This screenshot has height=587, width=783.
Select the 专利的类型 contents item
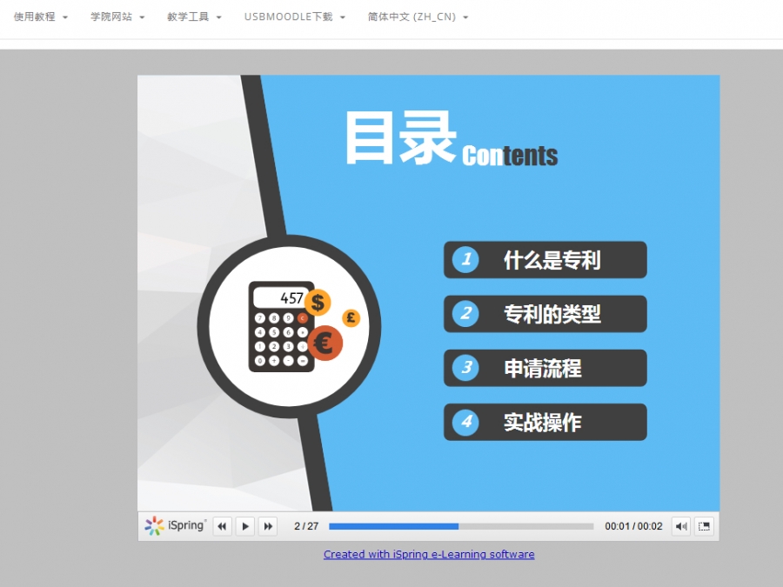pyautogui.click(x=545, y=314)
